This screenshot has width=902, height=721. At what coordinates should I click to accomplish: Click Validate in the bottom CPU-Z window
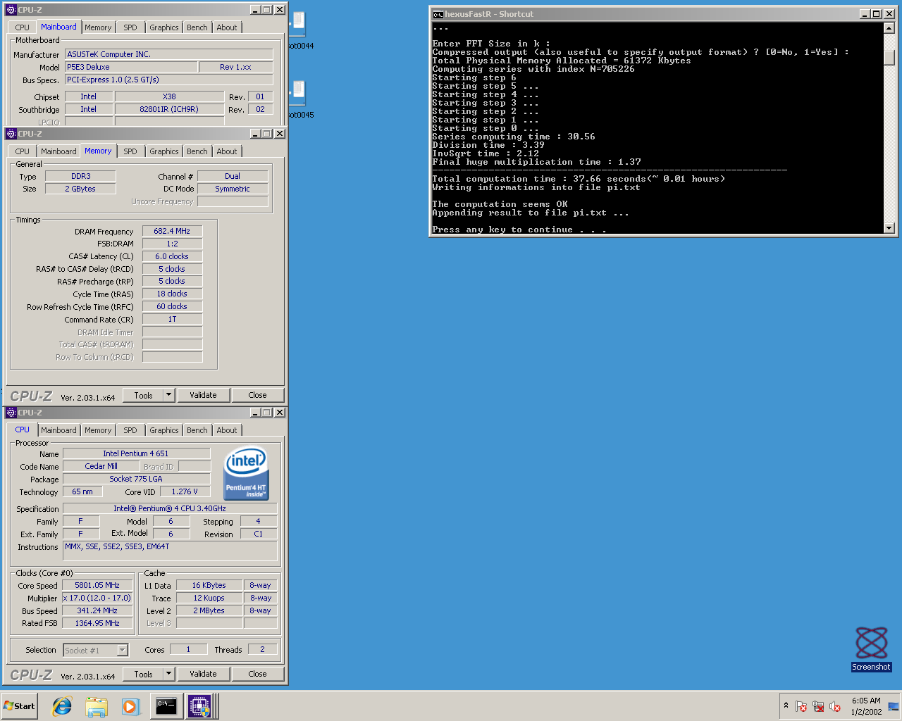203,675
